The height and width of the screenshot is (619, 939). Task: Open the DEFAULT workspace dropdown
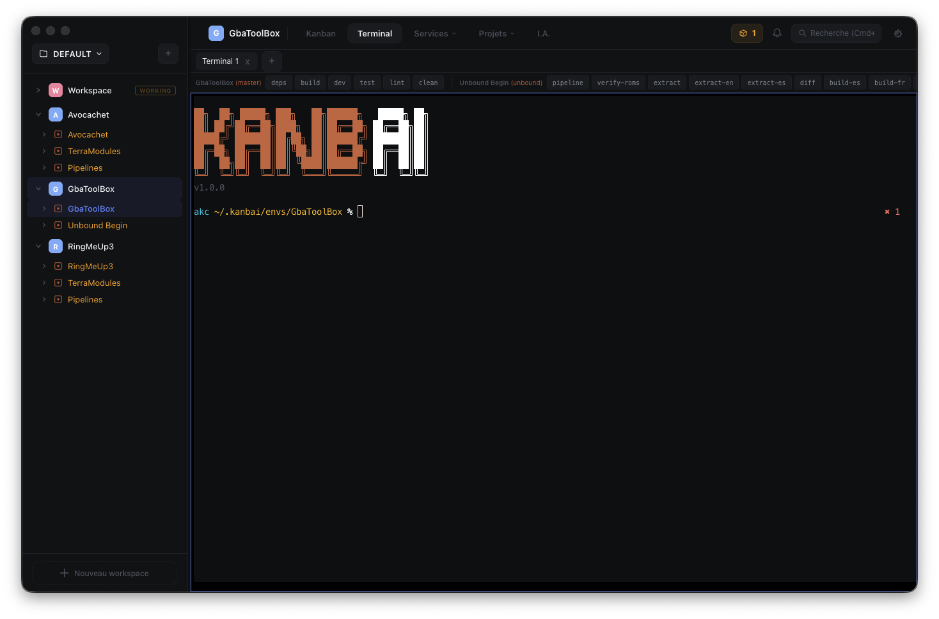(x=70, y=54)
